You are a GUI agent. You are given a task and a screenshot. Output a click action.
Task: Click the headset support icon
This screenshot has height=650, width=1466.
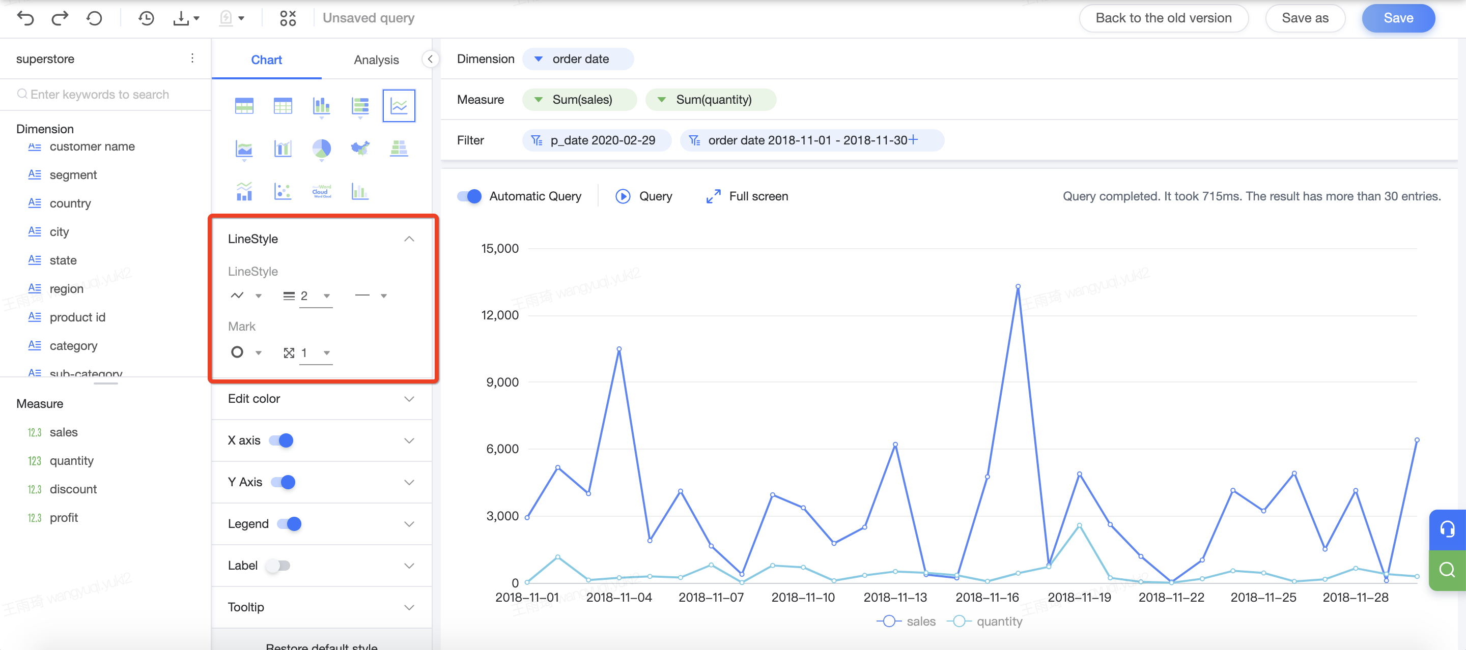coord(1447,530)
